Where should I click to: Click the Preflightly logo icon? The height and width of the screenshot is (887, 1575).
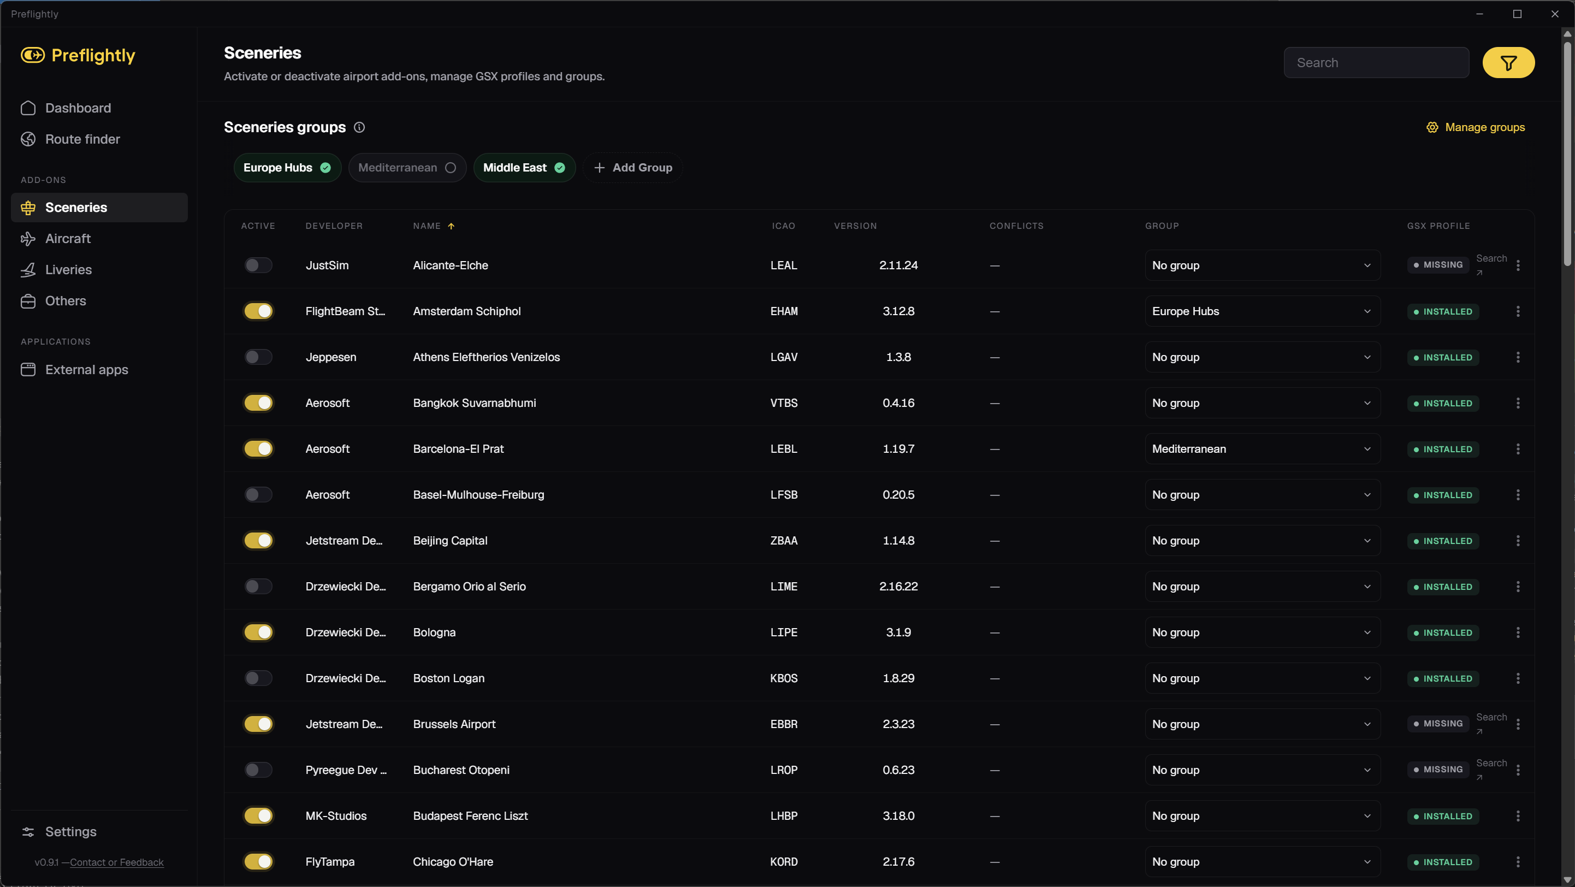(32, 55)
